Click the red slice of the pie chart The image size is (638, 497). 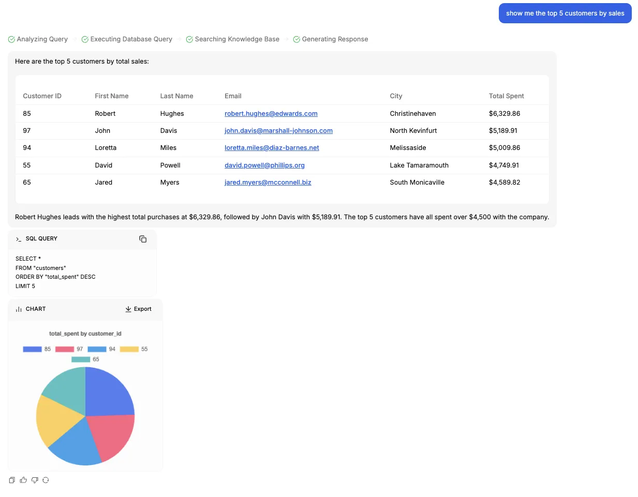click(x=111, y=434)
